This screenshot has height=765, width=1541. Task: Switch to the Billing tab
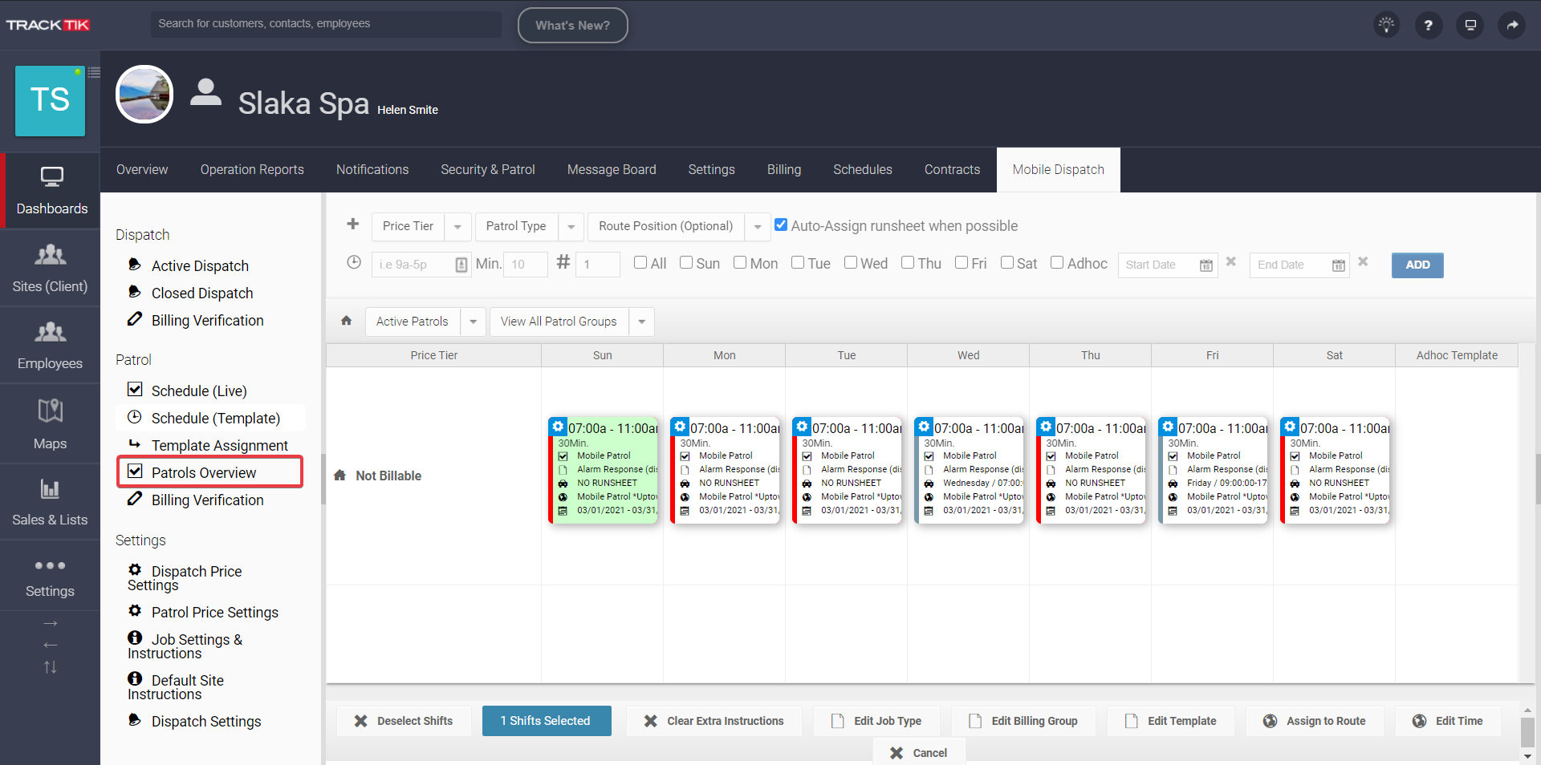[783, 169]
